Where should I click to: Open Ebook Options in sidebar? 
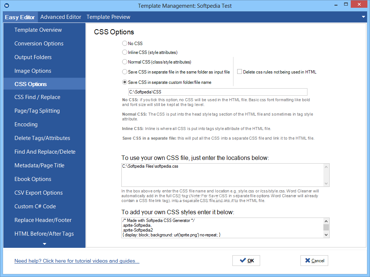pos(44,179)
